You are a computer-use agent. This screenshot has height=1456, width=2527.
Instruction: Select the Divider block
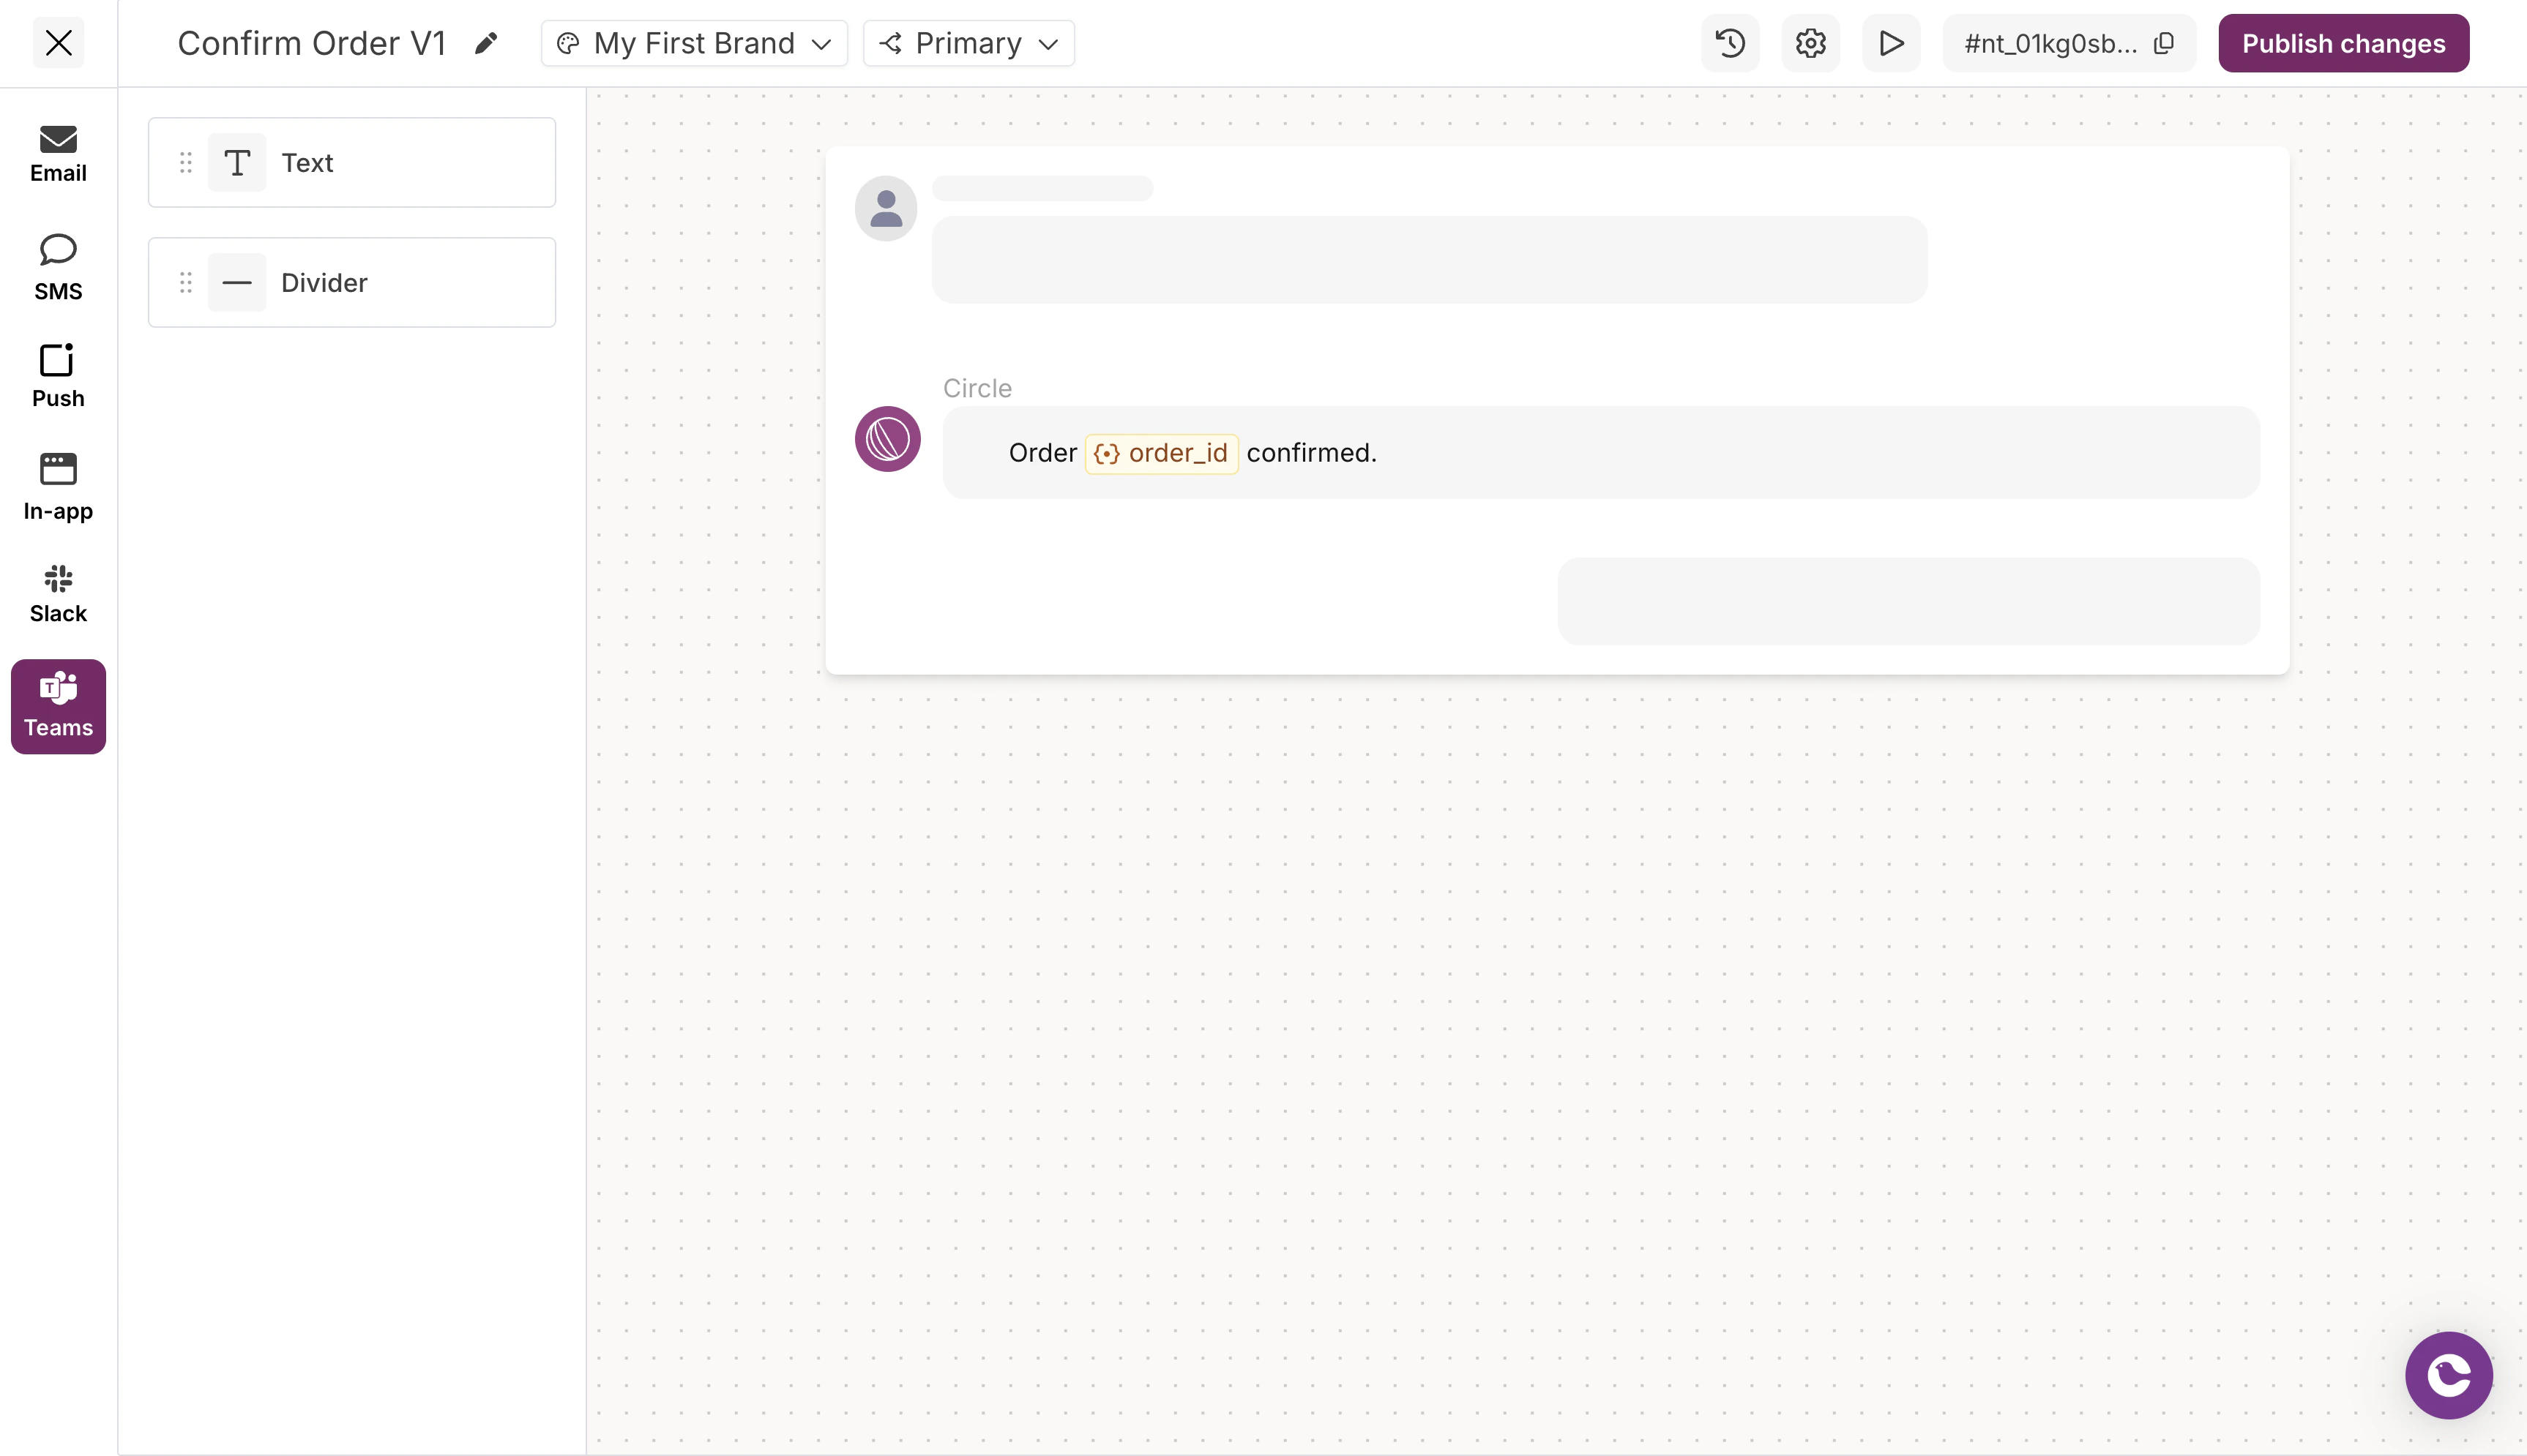click(x=352, y=282)
